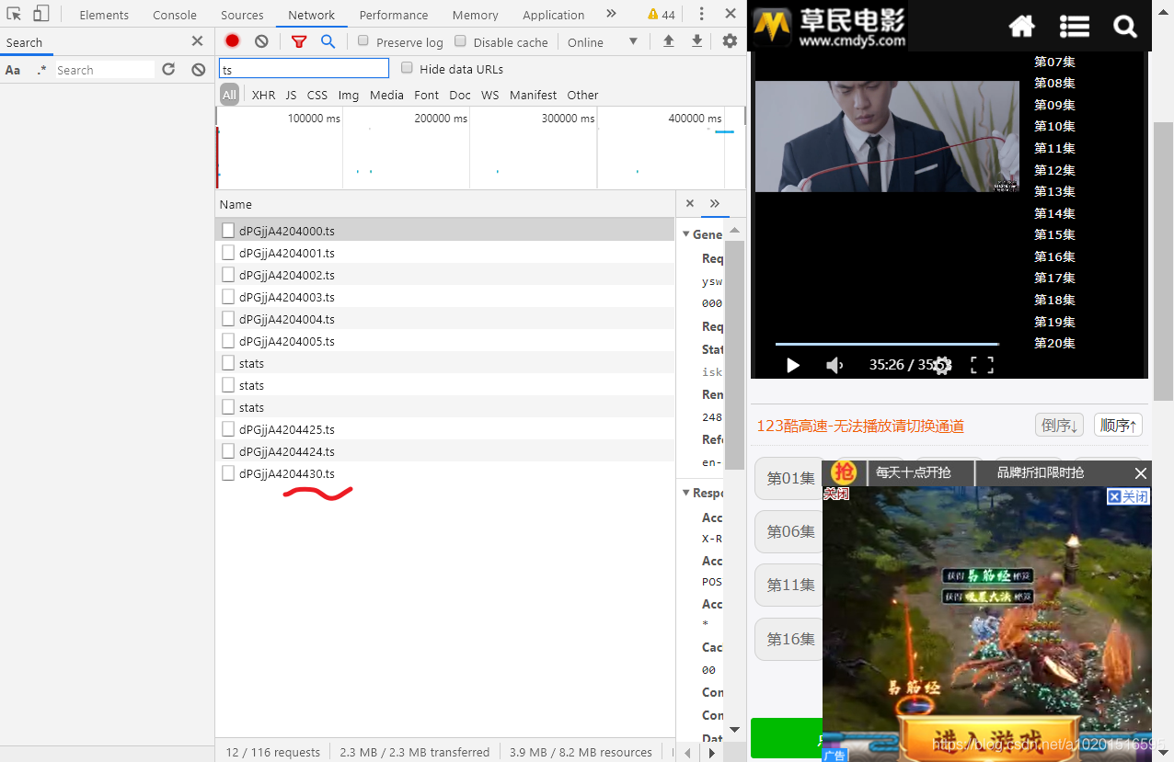Select episode button 第06集
Image resolution: width=1174 pixels, height=762 pixels.
pyautogui.click(x=789, y=531)
